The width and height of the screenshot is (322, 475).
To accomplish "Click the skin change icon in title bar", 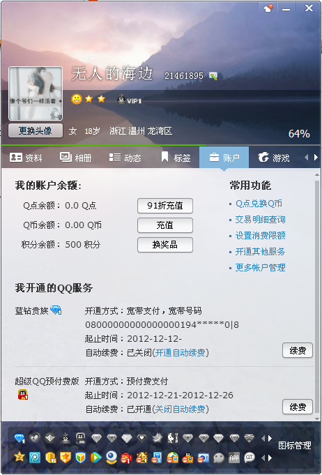I will pyautogui.click(x=269, y=8).
